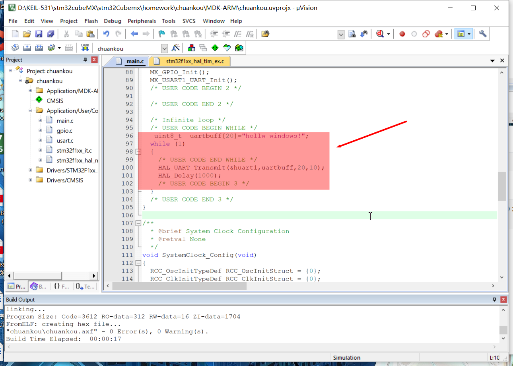Click the Simulation status bar entry
Screen dimensions: 513x366
click(x=347, y=358)
